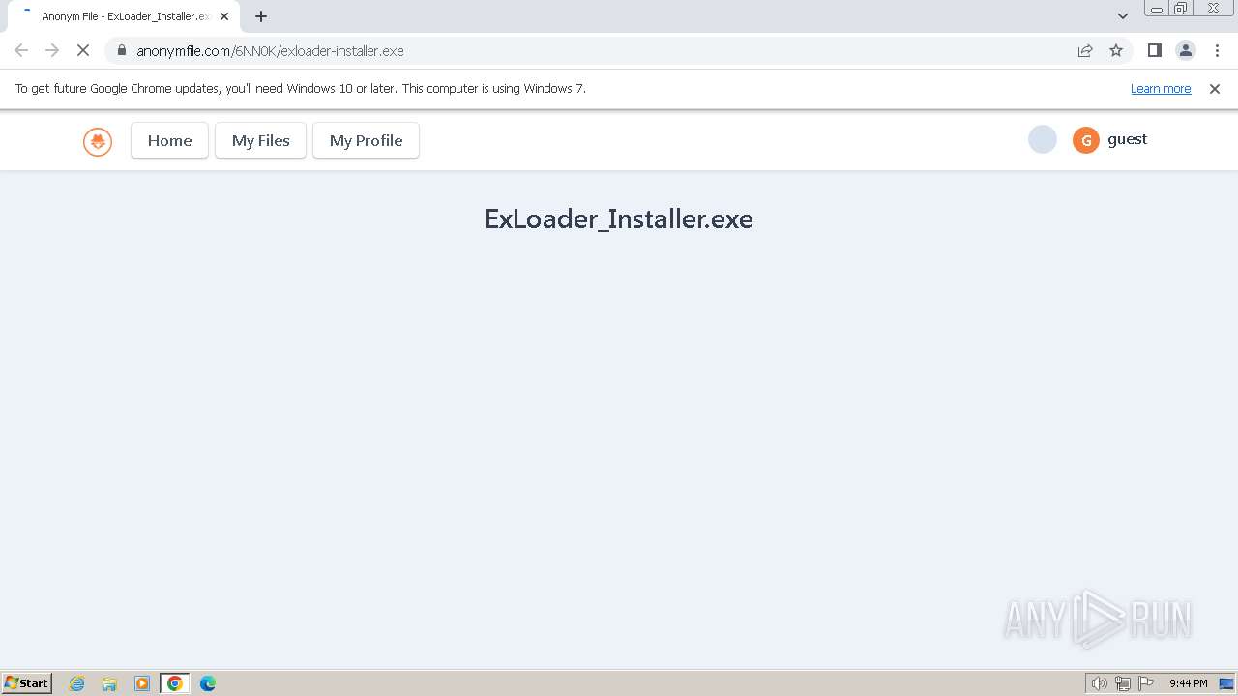Open Action Center flag icon
The width and height of the screenshot is (1238, 696).
[1146, 683]
